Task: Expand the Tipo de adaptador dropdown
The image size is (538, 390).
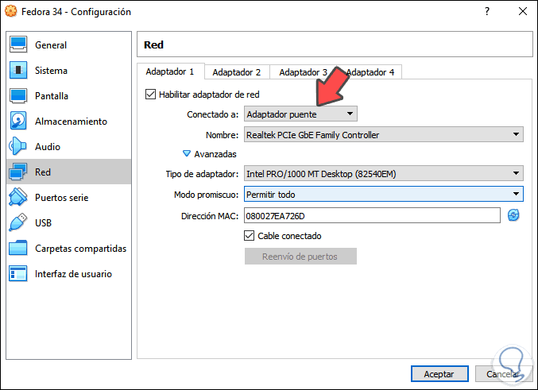Action: 382,173
